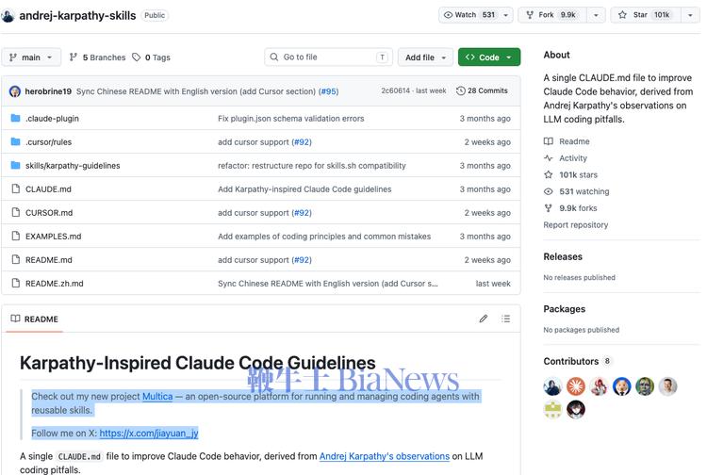Viewport: 707px width, 475px height.
Task: Click 'refactor: restructure repo for skills.sh compatibility' message
Action: (x=312, y=166)
